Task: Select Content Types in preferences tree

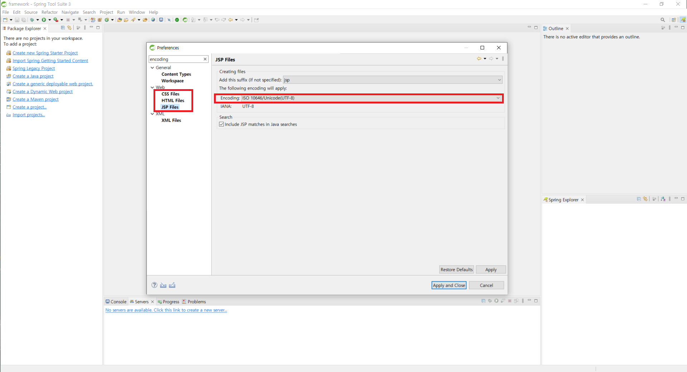Action: (x=176, y=74)
